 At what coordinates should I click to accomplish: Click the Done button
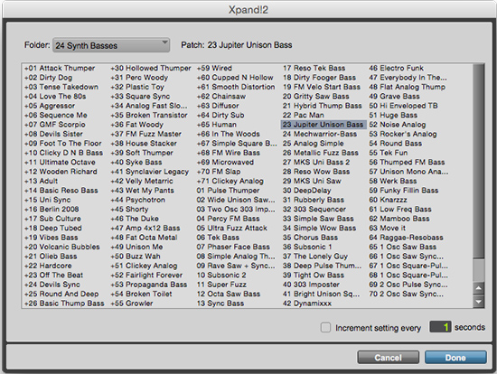click(x=455, y=358)
